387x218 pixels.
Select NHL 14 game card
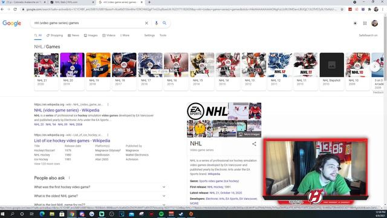(x=228, y=71)
